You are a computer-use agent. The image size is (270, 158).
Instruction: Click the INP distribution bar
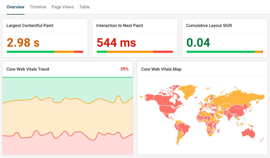point(135,52)
